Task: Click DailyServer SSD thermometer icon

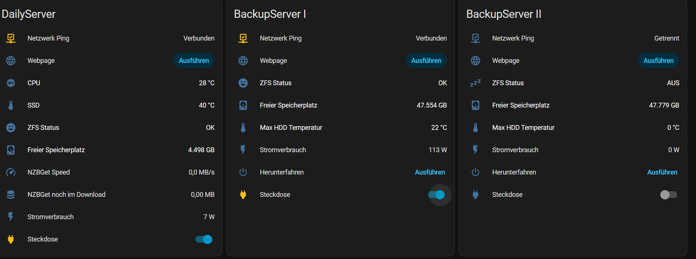Action: [11, 105]
